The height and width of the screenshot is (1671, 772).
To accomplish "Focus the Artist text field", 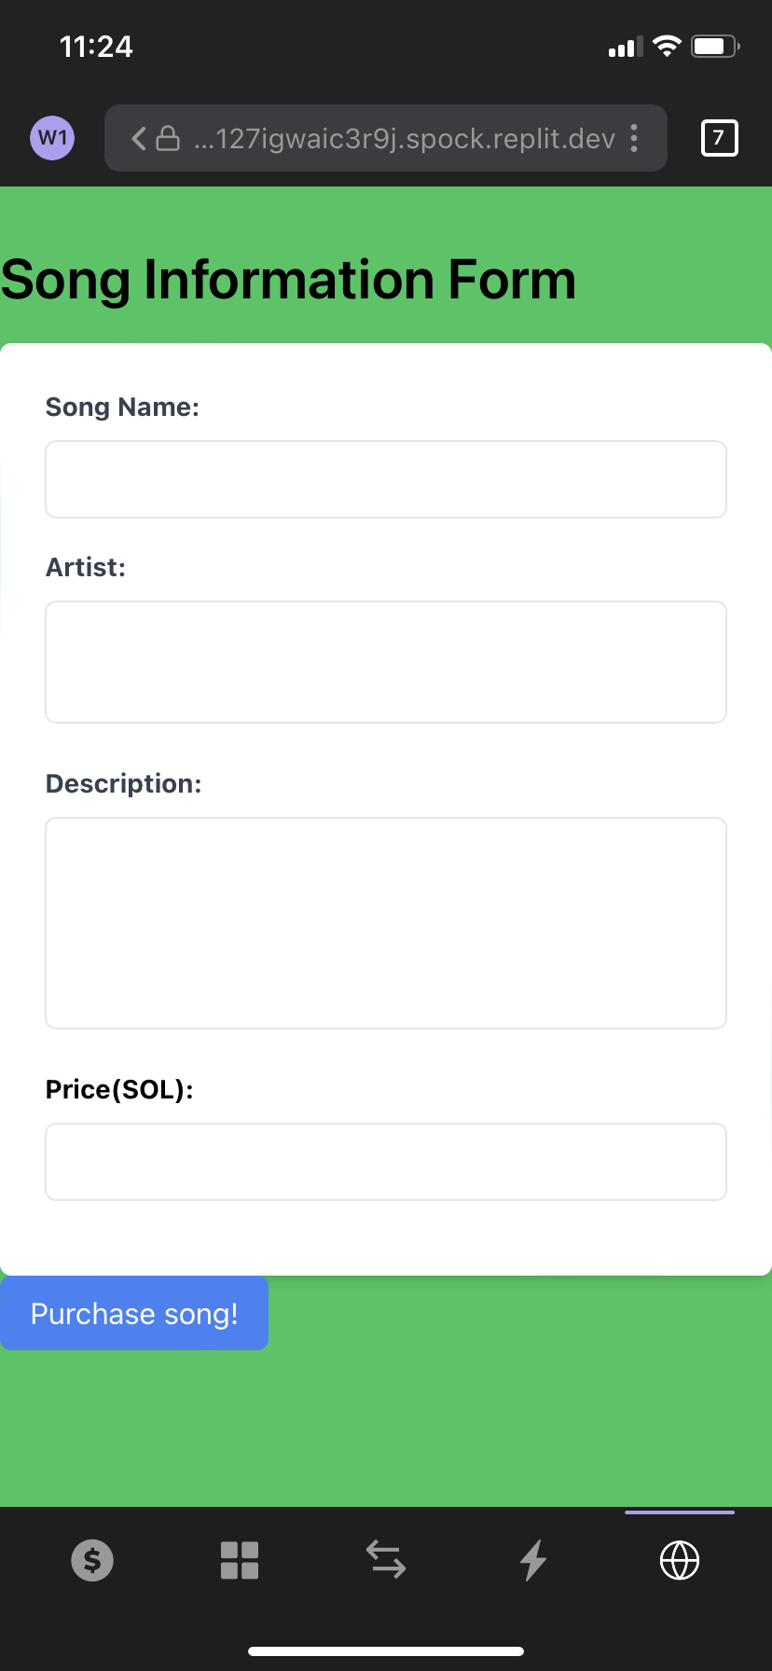I will (x=386, y=662).
